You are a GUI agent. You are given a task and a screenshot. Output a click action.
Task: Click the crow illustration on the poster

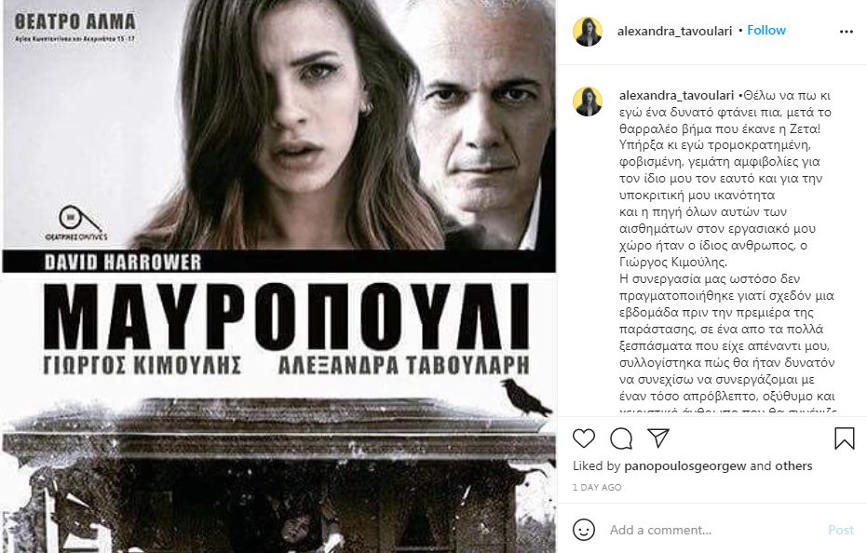pyautogui.click(x=525, y=397)
